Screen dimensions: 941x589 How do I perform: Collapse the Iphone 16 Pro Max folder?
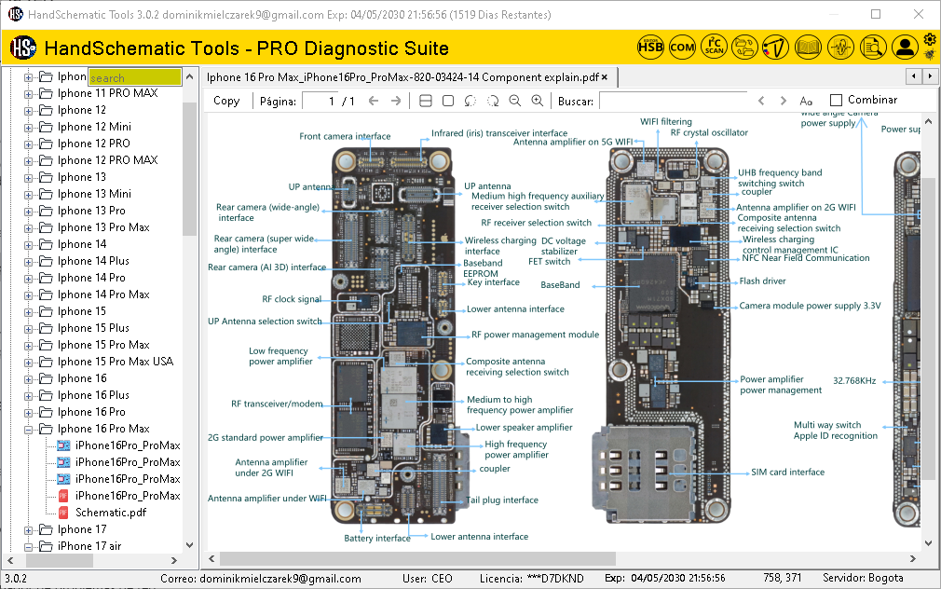coord(28,428)
